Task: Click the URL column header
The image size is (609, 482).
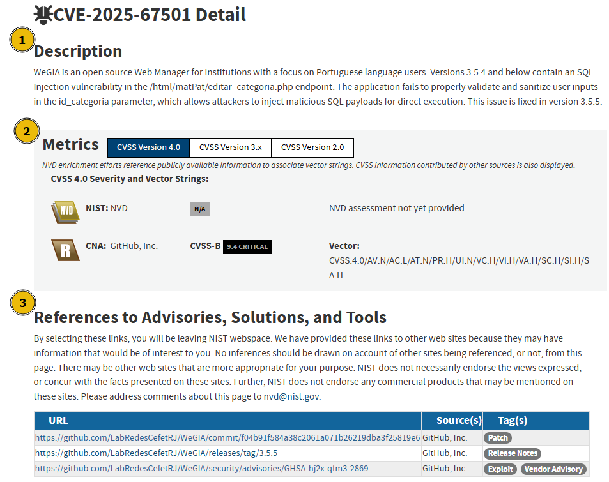Action: [x=58, y=421]
